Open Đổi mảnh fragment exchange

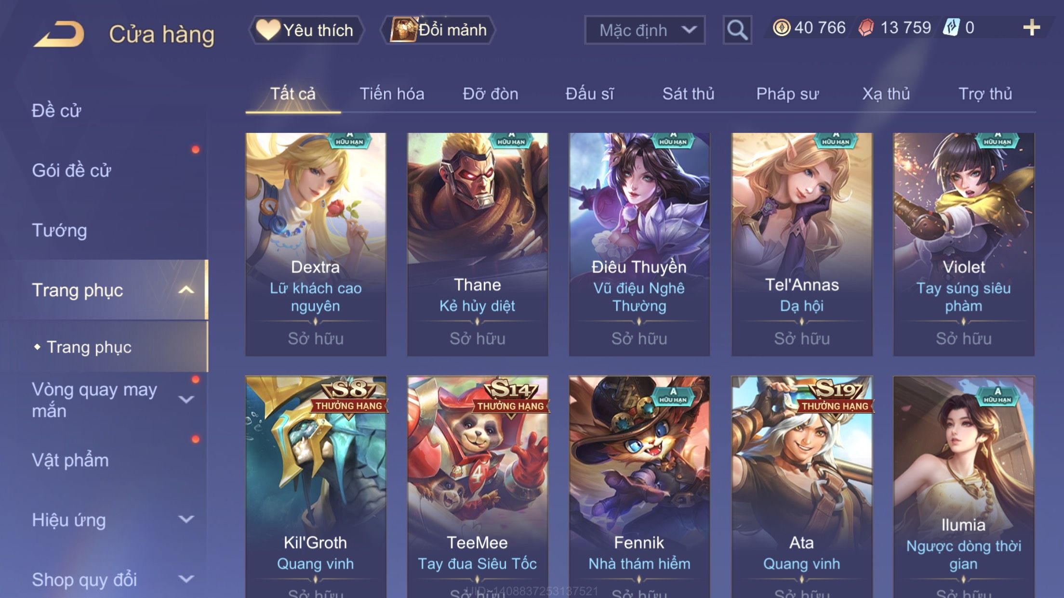(439, 30)
